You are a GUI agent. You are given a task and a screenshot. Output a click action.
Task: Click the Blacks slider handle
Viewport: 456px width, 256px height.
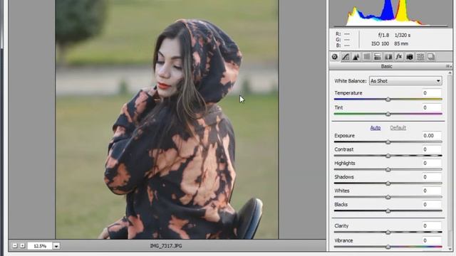388,211
